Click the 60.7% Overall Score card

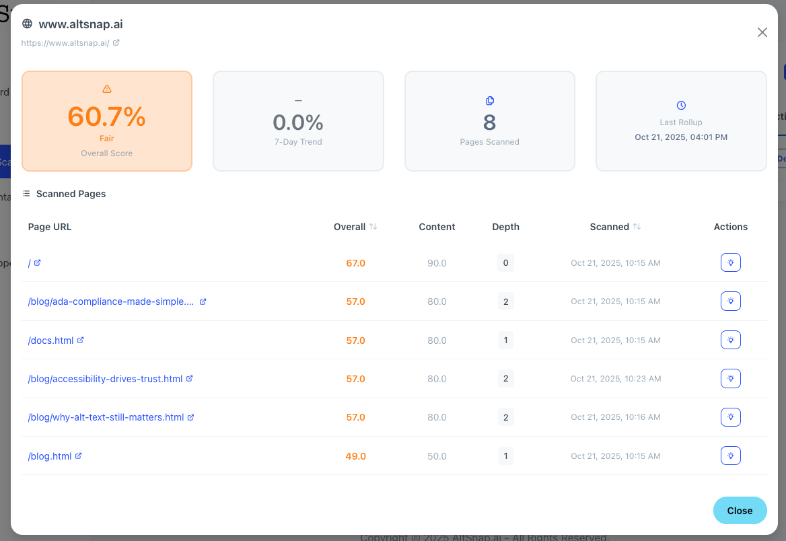click(107, 121)
